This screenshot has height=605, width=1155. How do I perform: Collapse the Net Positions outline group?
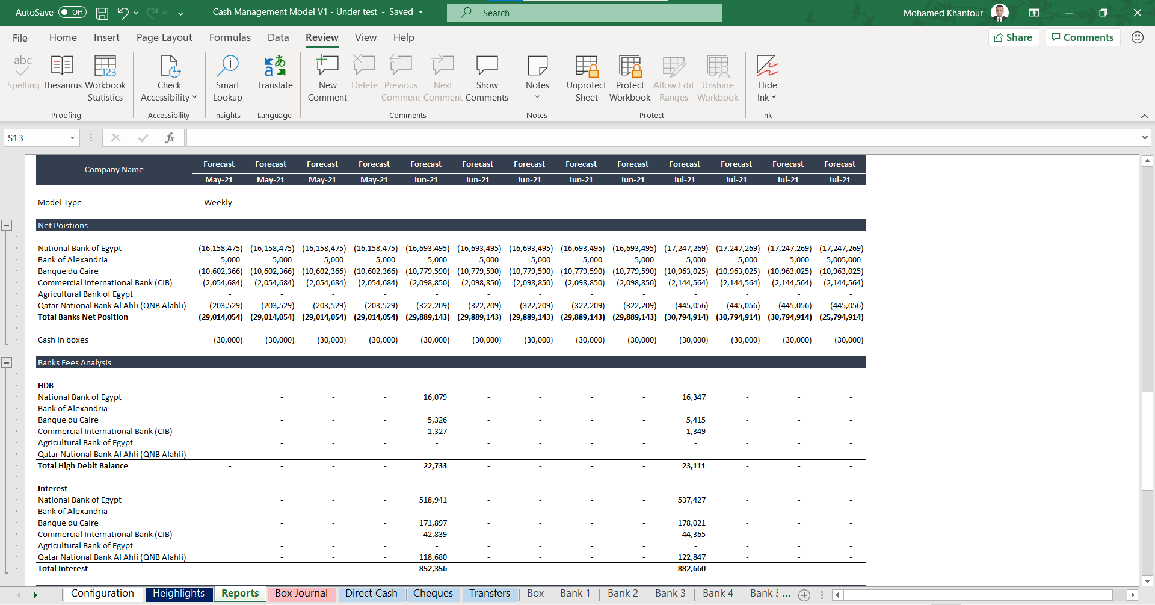point(7,225)
